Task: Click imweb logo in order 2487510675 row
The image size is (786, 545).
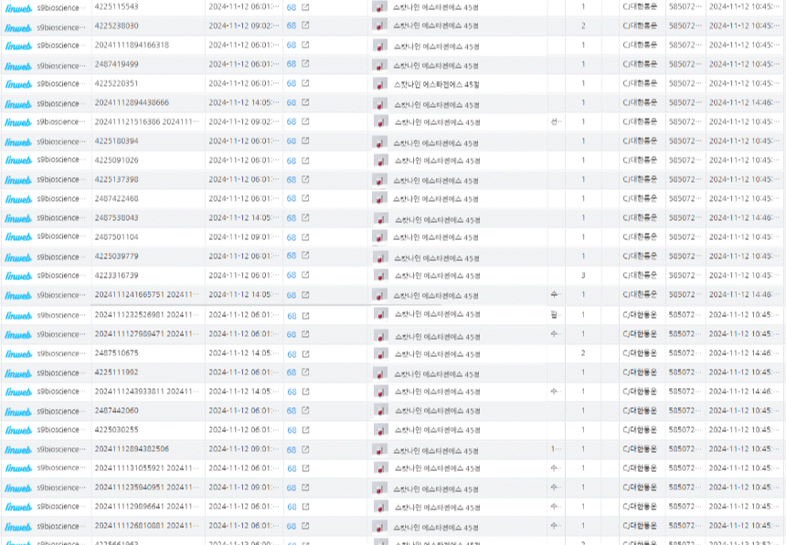Action: pos(18,354)
